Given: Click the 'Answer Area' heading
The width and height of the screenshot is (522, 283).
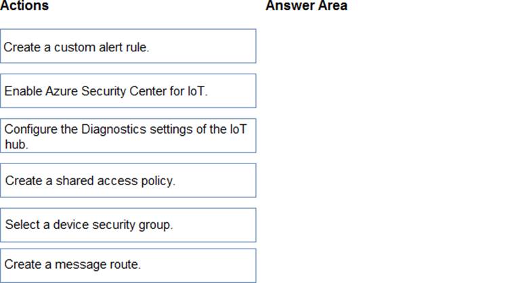Looking at the screenshot, I should (x=306, y=6).
